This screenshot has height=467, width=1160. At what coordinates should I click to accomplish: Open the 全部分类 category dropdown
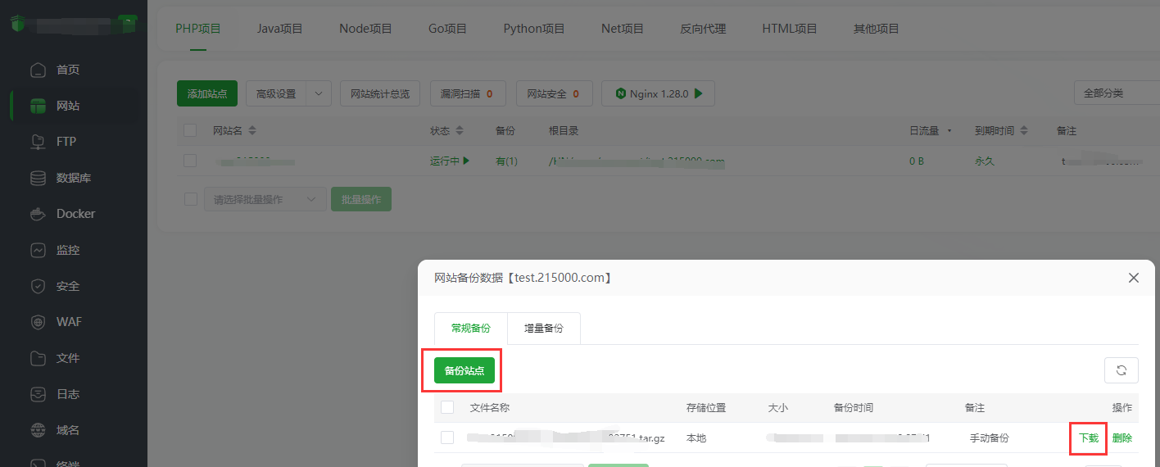pyautogui.click(x=1117, y=93)
